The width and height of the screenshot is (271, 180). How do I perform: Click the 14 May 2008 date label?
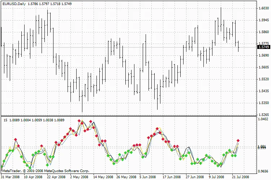point(102,177)
